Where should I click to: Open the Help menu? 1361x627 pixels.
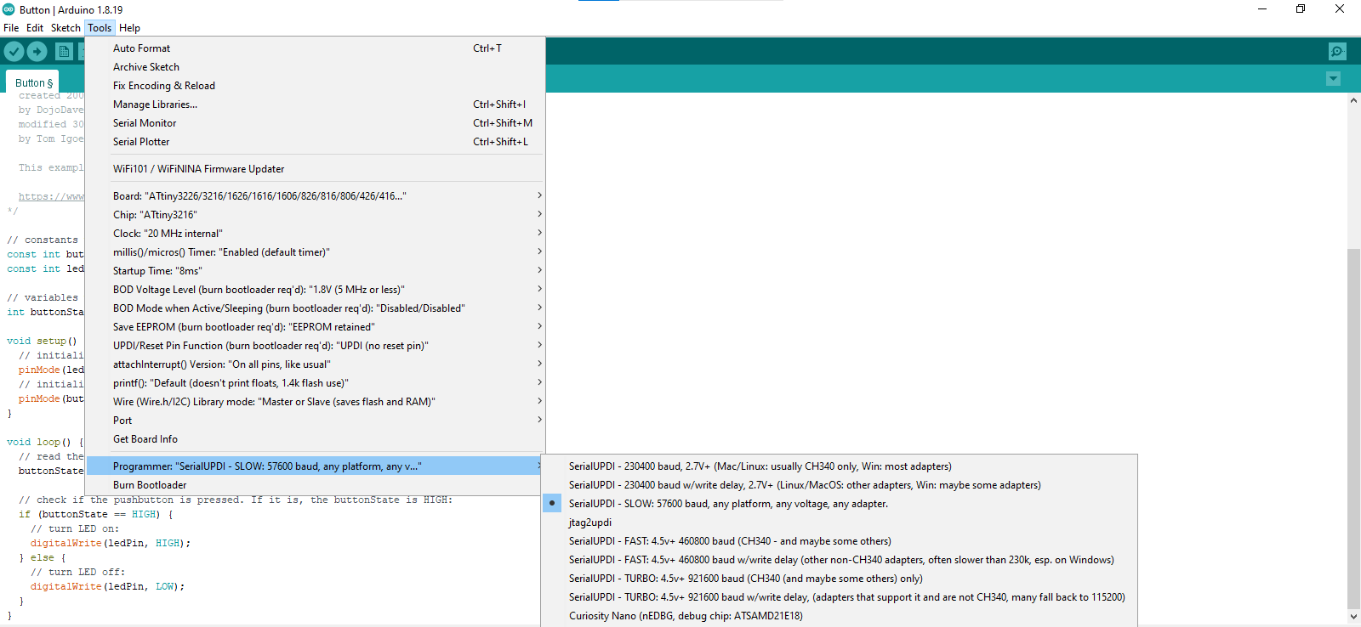pyautogui.click(x=129, y=28)
